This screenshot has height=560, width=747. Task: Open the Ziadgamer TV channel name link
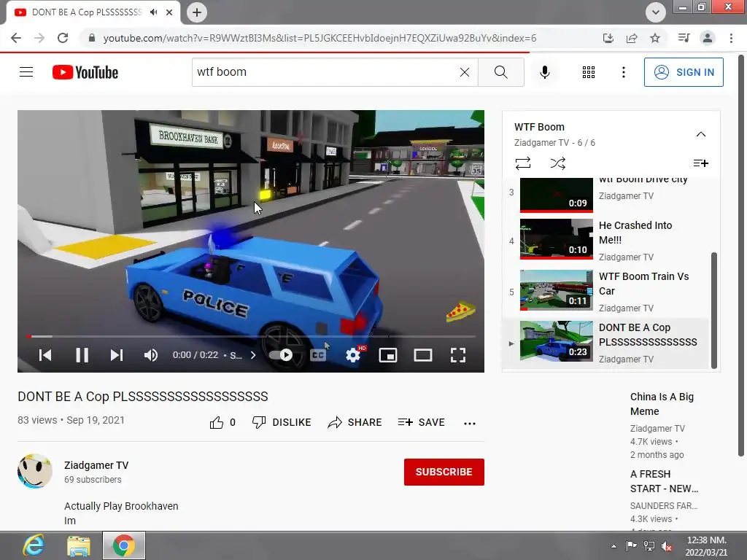coord(96,465)
